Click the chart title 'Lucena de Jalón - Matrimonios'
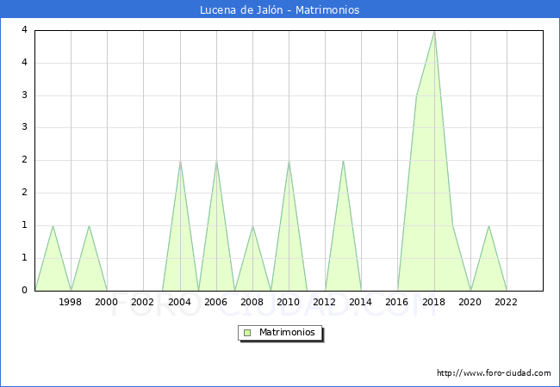The width and height of the screenshot is (560, 387). click(280, 10)
